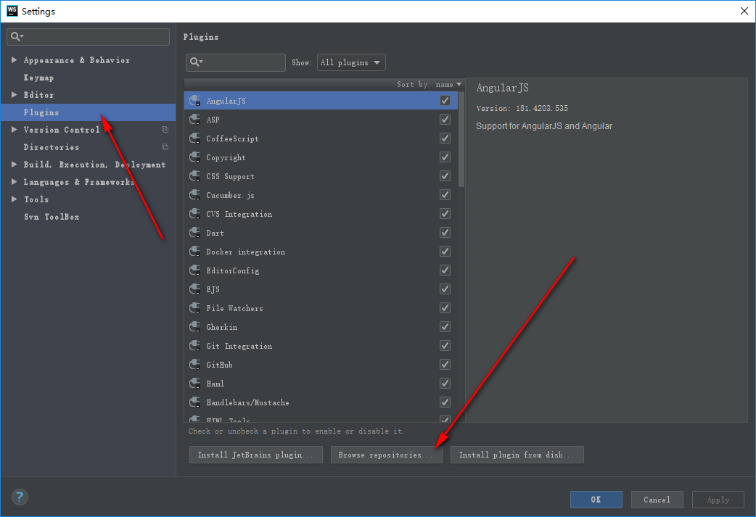The height and width of the screenshot is (517, 756).
Task: Uncheck the GitHub plugin checkbox
Action: [445, 364]
